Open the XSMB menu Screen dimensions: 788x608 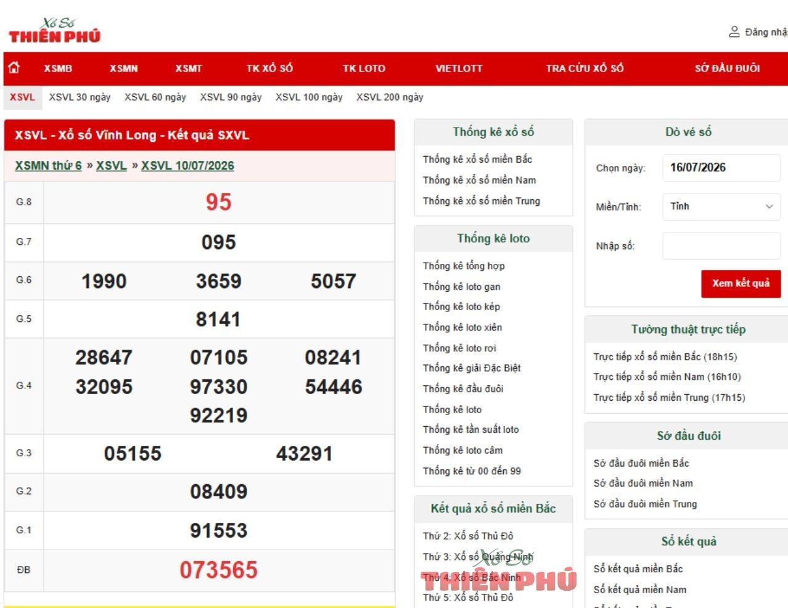tap(58, 68)
